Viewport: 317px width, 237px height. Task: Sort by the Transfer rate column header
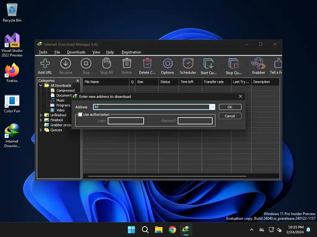click(216, 82)
